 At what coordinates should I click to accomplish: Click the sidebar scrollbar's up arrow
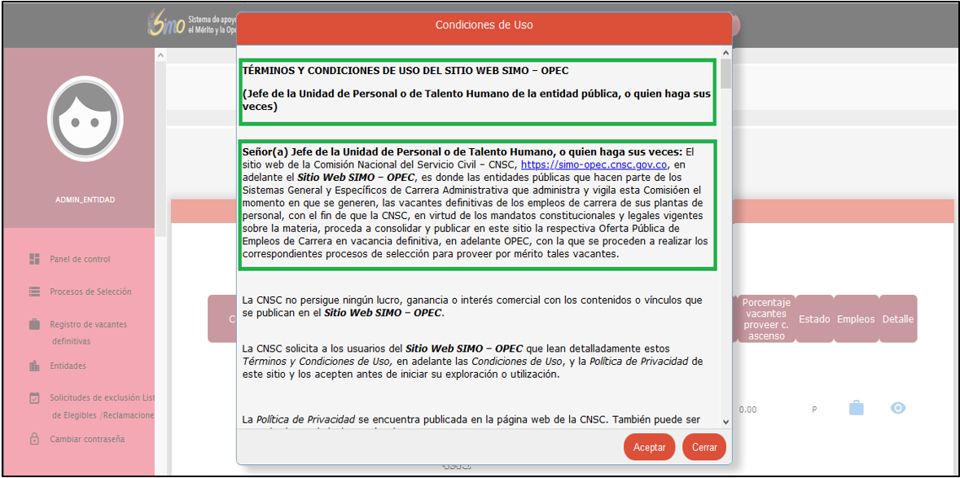[160, 55]
